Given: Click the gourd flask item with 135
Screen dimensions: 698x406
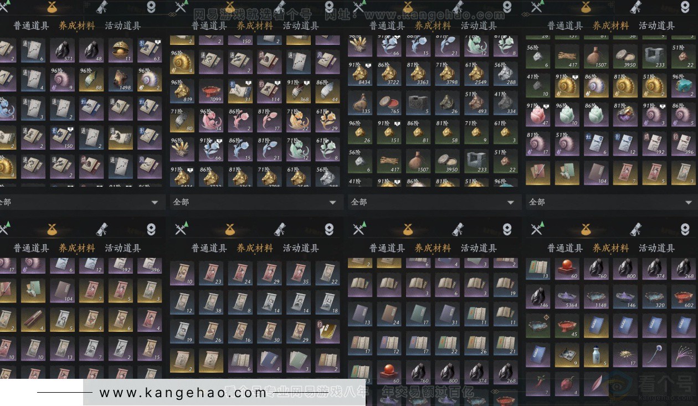Looking at the screenshot, I should coord(360,102).
